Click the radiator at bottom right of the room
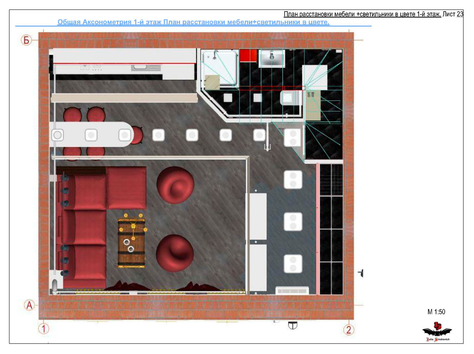This screenshot has width=474, height=354. tap(292, 291)
